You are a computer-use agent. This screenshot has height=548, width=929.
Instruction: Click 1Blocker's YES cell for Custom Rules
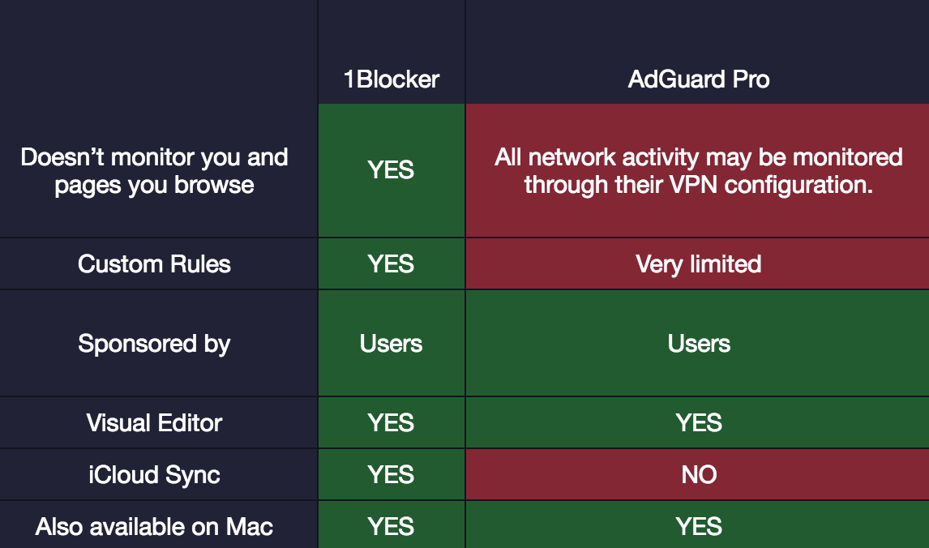[x=391, y=264]
